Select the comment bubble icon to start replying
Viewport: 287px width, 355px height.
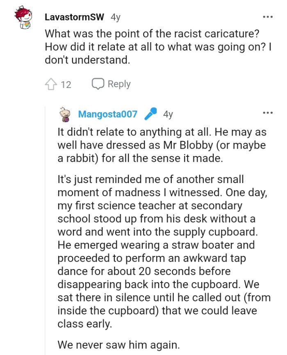98,84
